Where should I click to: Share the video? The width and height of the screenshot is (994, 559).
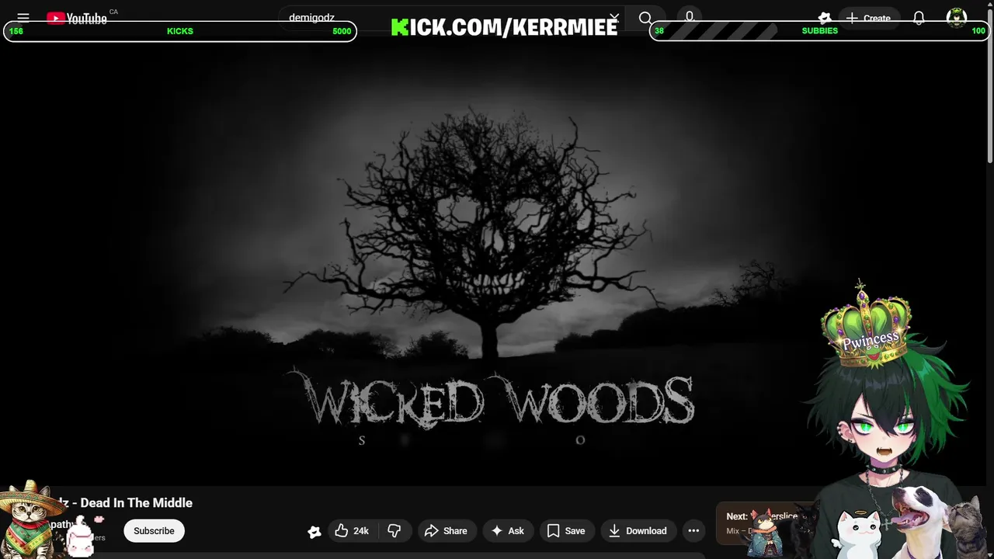coord(446,531)
